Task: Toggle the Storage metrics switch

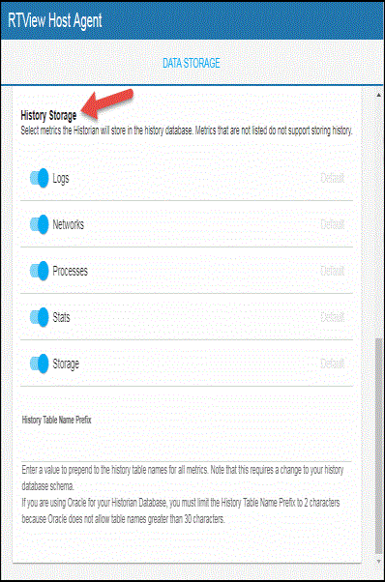Action: 40,364
